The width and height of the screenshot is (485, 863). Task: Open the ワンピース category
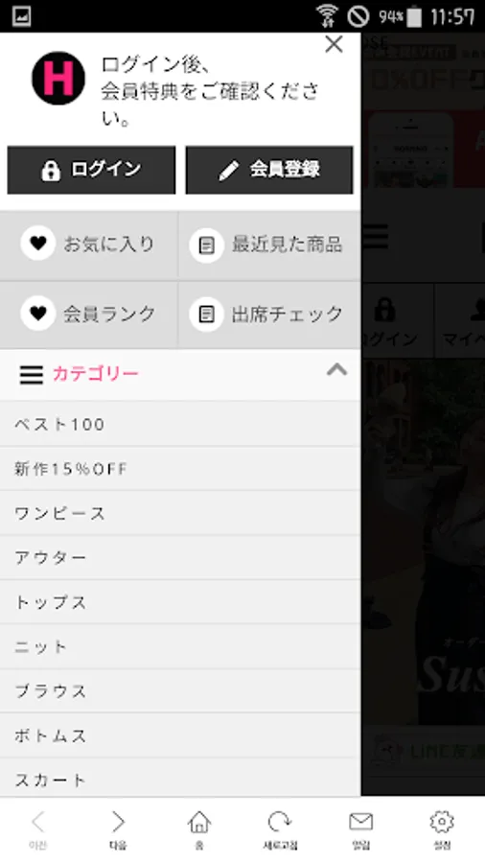pyautogui.click(x=180, y=514)
